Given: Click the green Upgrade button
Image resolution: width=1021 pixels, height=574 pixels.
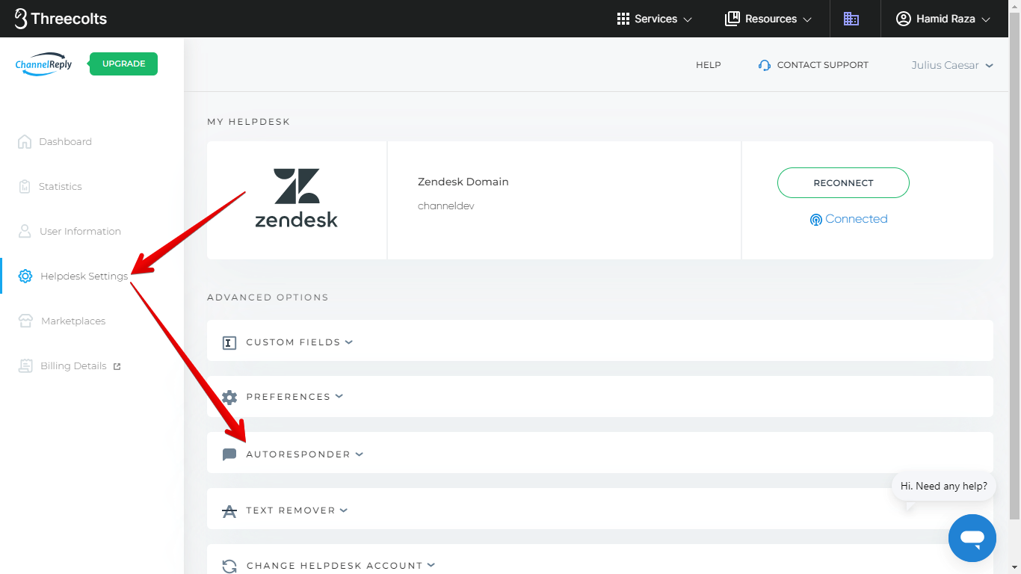Looking at the screenshot, I should point(123,64).
